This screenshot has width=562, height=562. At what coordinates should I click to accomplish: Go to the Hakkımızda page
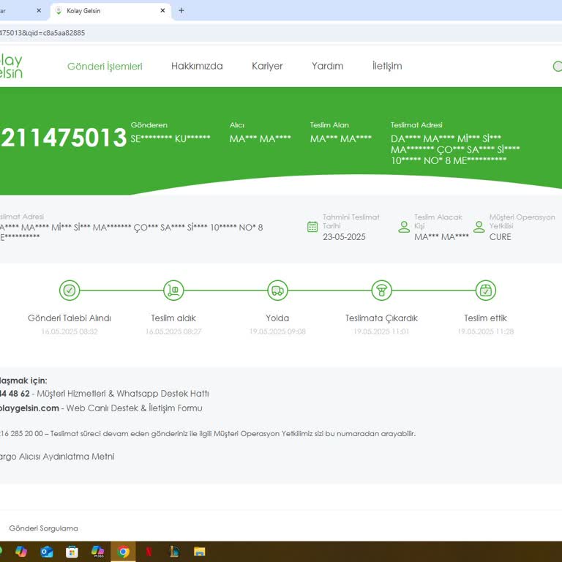pyautogui.click(x=197, y=66)
